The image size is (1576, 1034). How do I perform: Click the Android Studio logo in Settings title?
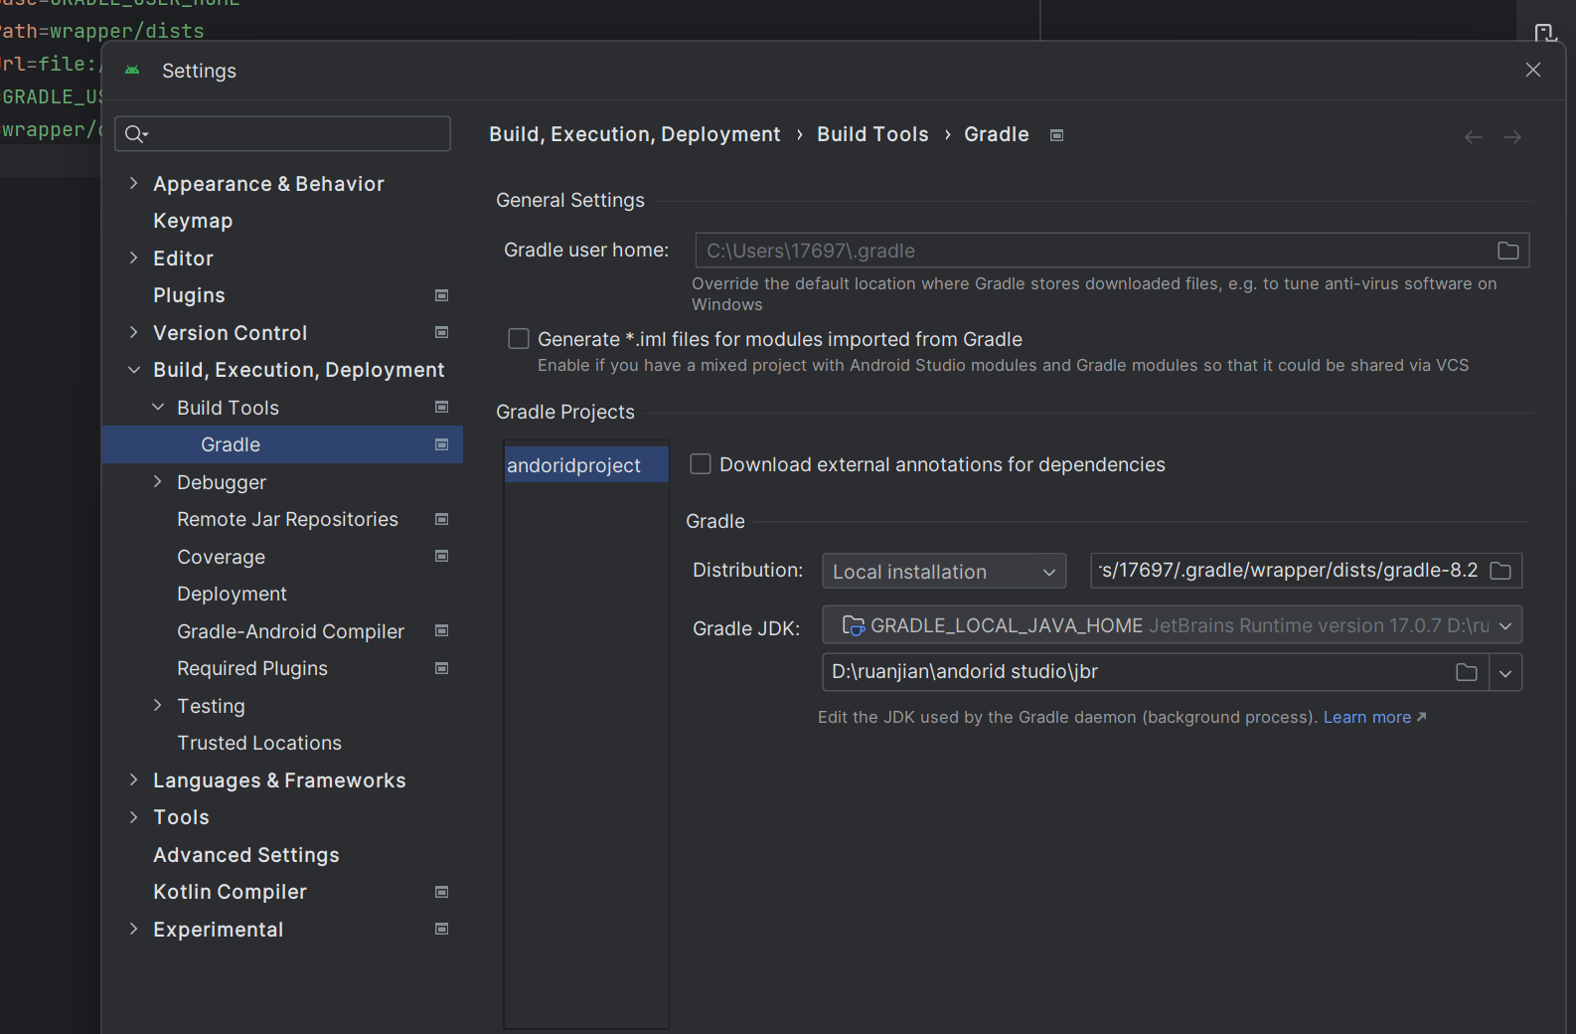click(132, 71)
